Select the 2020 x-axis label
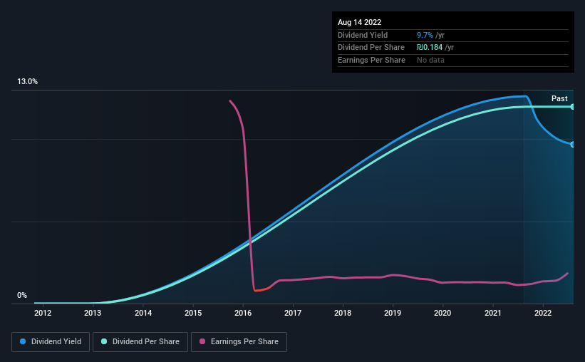The height and width of the screenshot is (362, 585). pos(442,313)
